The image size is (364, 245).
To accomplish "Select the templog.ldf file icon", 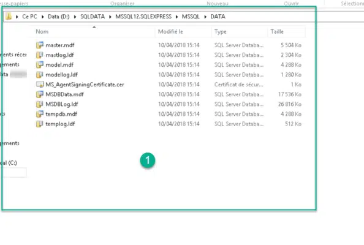I will click(40, 124).
